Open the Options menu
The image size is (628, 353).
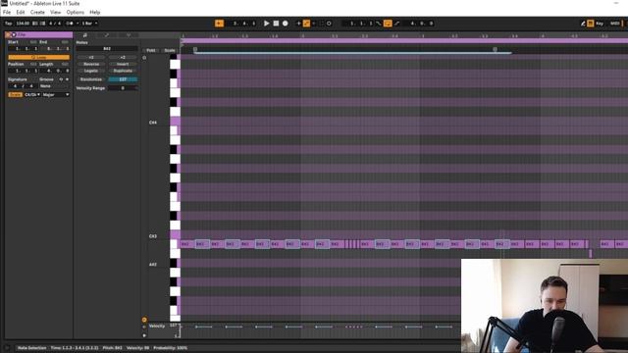[76, 13]
